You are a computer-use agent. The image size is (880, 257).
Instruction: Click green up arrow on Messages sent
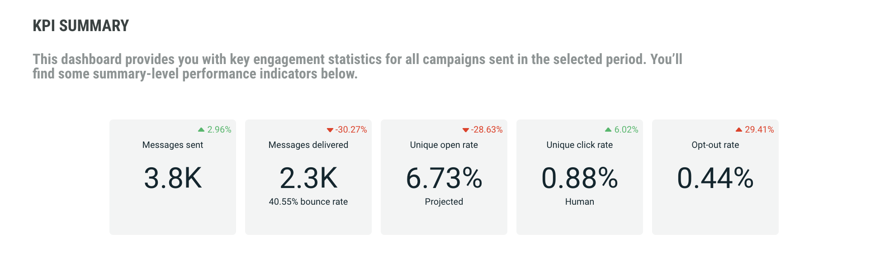tap(201, 130)
